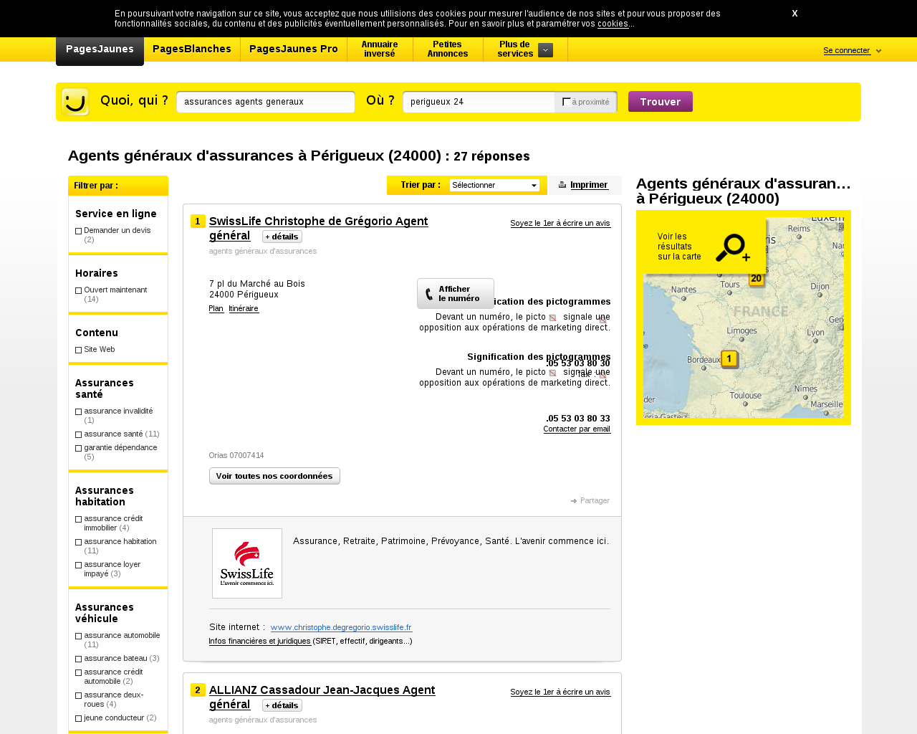Open Petites Annonces
This screenshot has height=734, width=917.
point(448,49)
